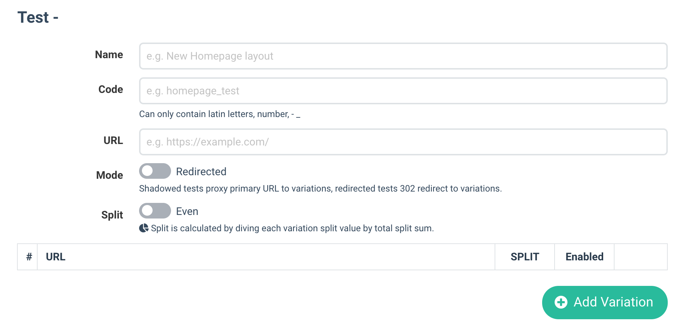Toggle the Mode switch to Shadowed
The height and width of the screenshot is (332, 694).
[x=155, y=171]
